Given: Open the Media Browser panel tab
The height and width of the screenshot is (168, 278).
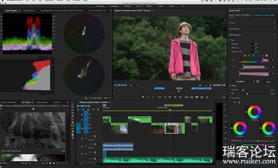Looking at the screenshot, I should pyautogui.click(x=42, y=102).
